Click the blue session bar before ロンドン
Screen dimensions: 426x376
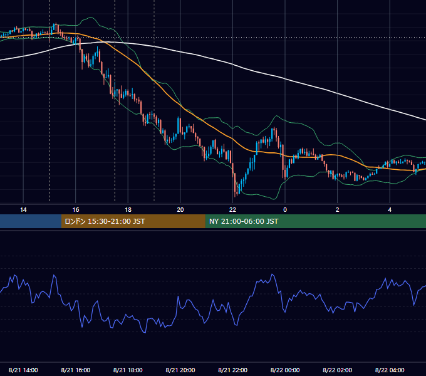tap(31, 221)
